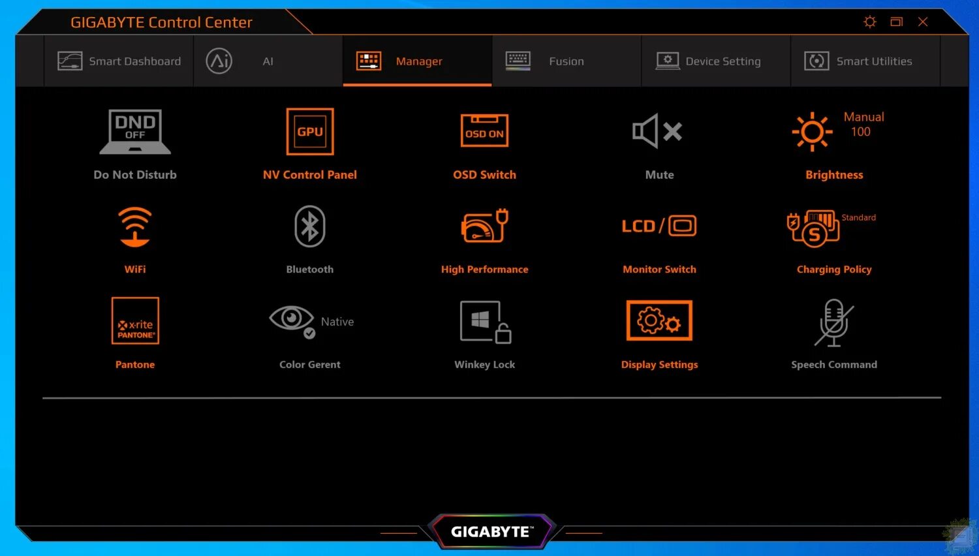Image resolution: width=979 pixels, height=556 pixels.
Task: Click the Brightness label text
Action: (834, 175)
